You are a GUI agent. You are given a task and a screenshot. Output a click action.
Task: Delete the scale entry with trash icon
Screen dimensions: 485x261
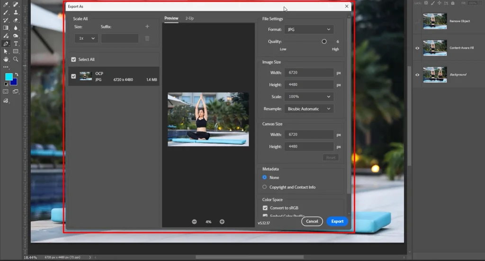coord(147,38)
